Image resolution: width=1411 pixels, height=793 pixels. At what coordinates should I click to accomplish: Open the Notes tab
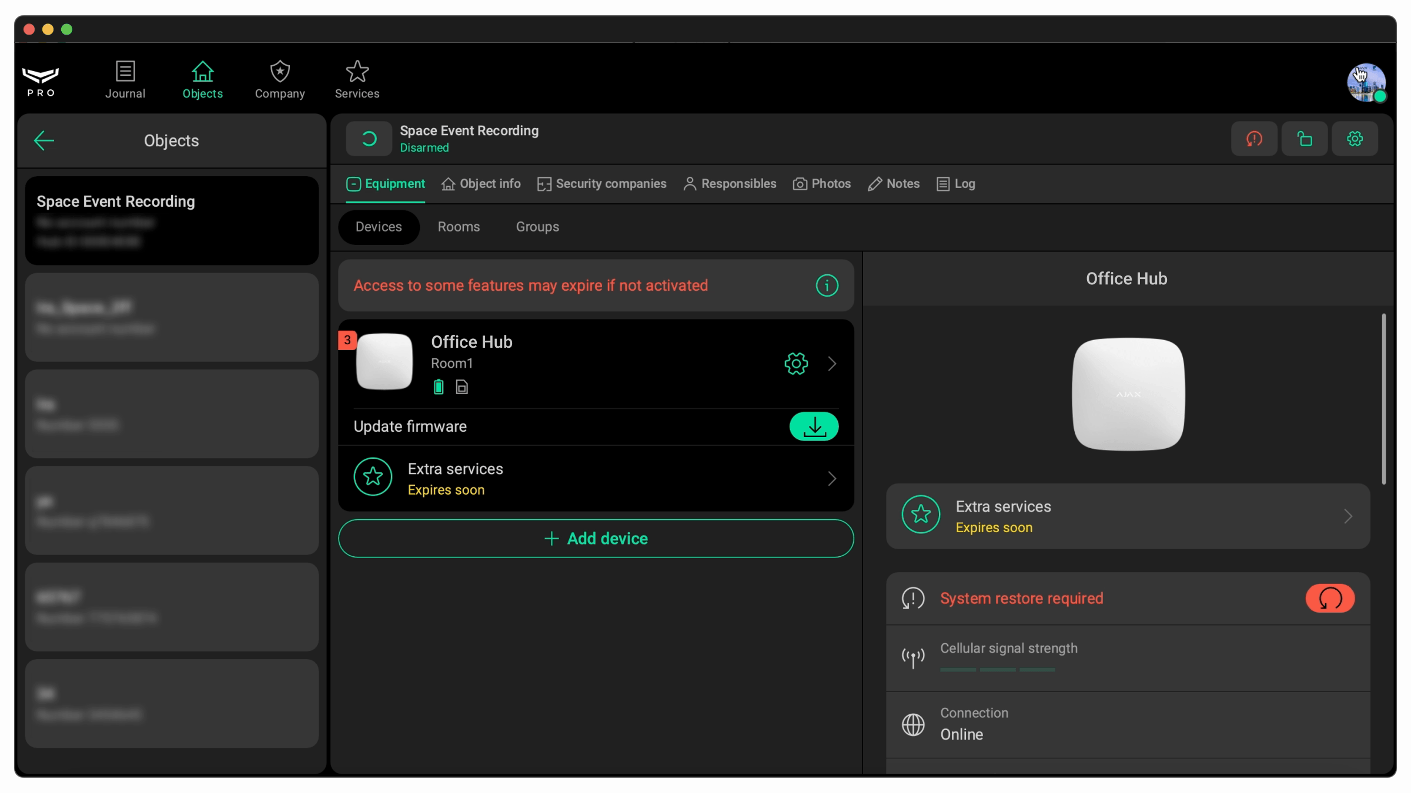[894, 184]
